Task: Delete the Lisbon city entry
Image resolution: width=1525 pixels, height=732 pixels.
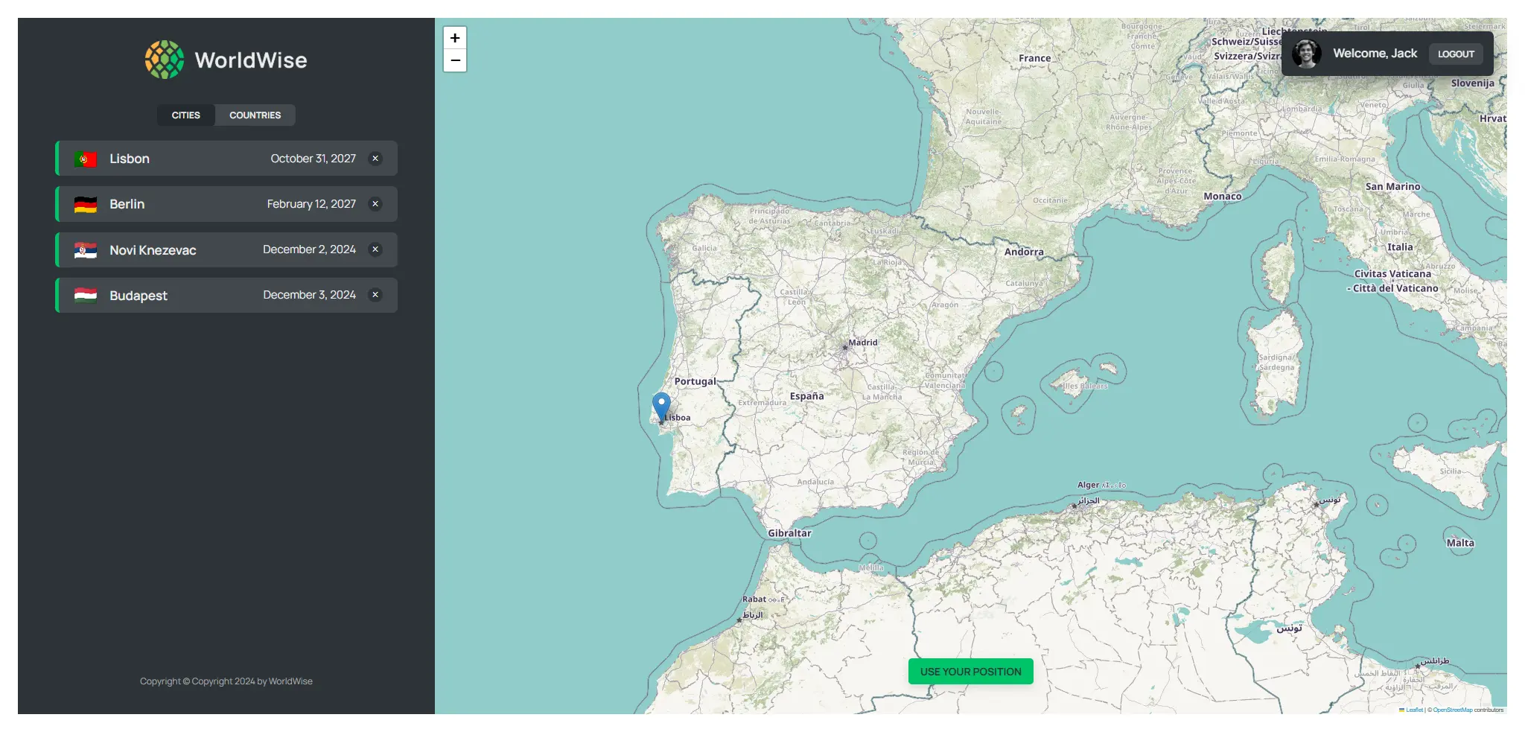Action: pos(375,159)
